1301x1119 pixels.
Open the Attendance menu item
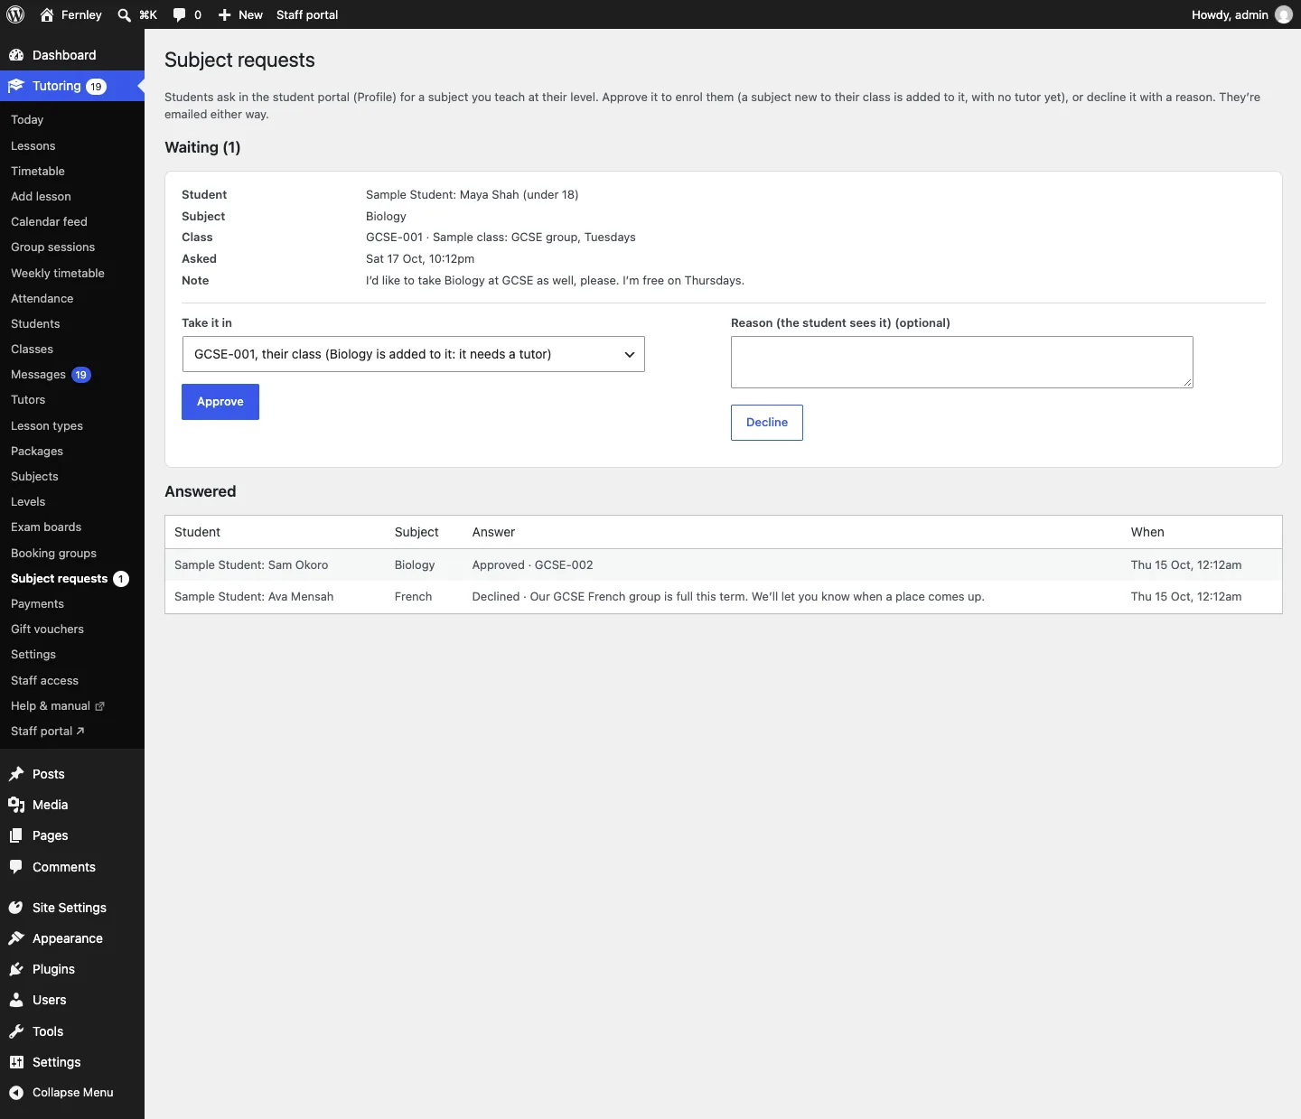42,298
